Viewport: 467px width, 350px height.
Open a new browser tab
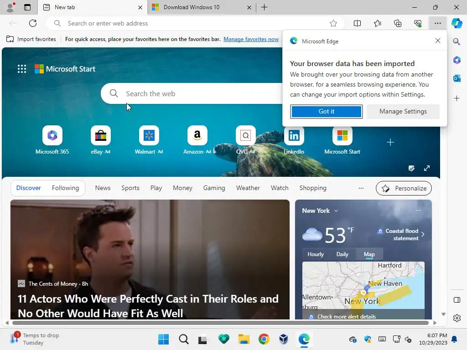[x=264, y=7]
